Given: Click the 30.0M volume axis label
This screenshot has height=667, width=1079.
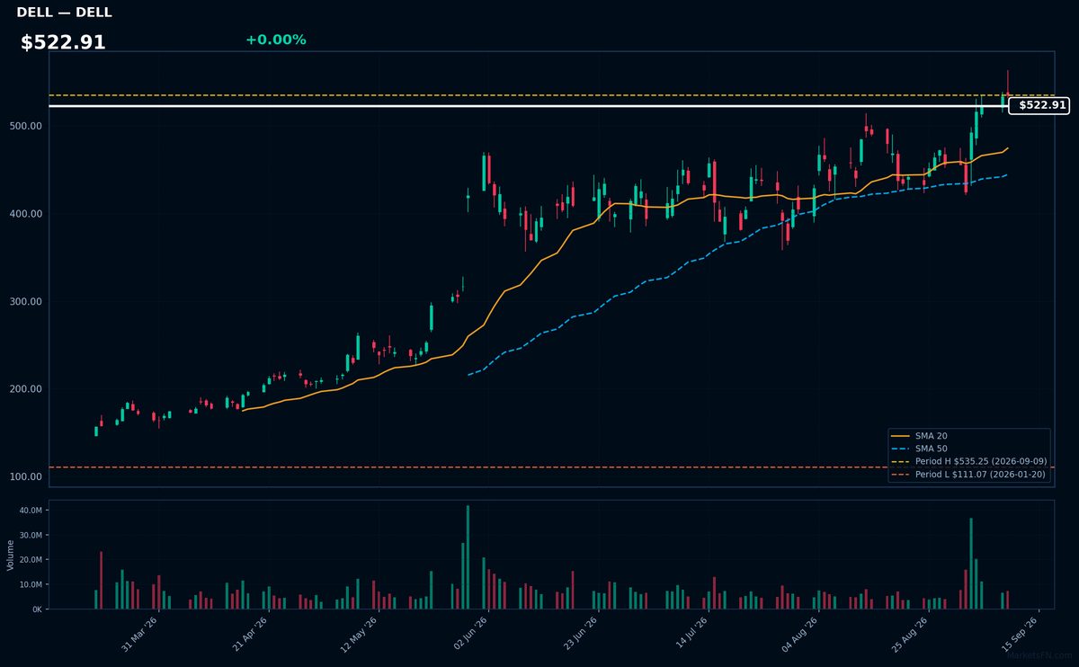Looking at the screenshot, I should coord(31,535).
